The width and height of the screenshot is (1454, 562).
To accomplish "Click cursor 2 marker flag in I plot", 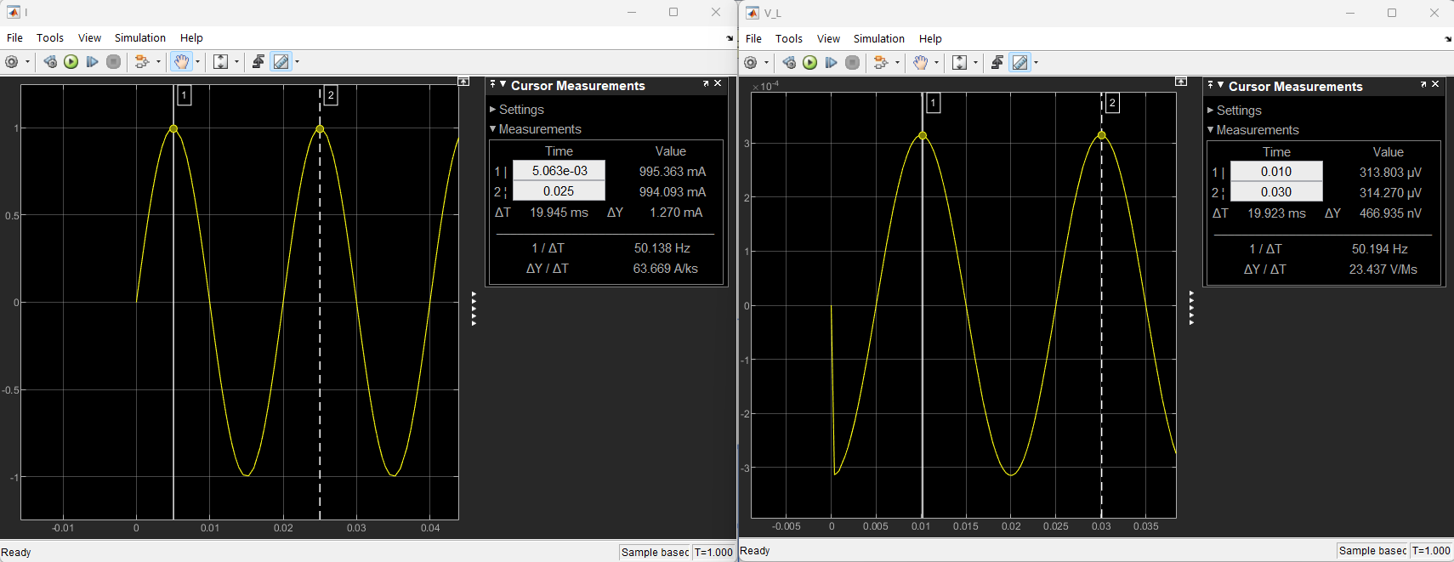I will pyautogui.click(x=331, y=95).
